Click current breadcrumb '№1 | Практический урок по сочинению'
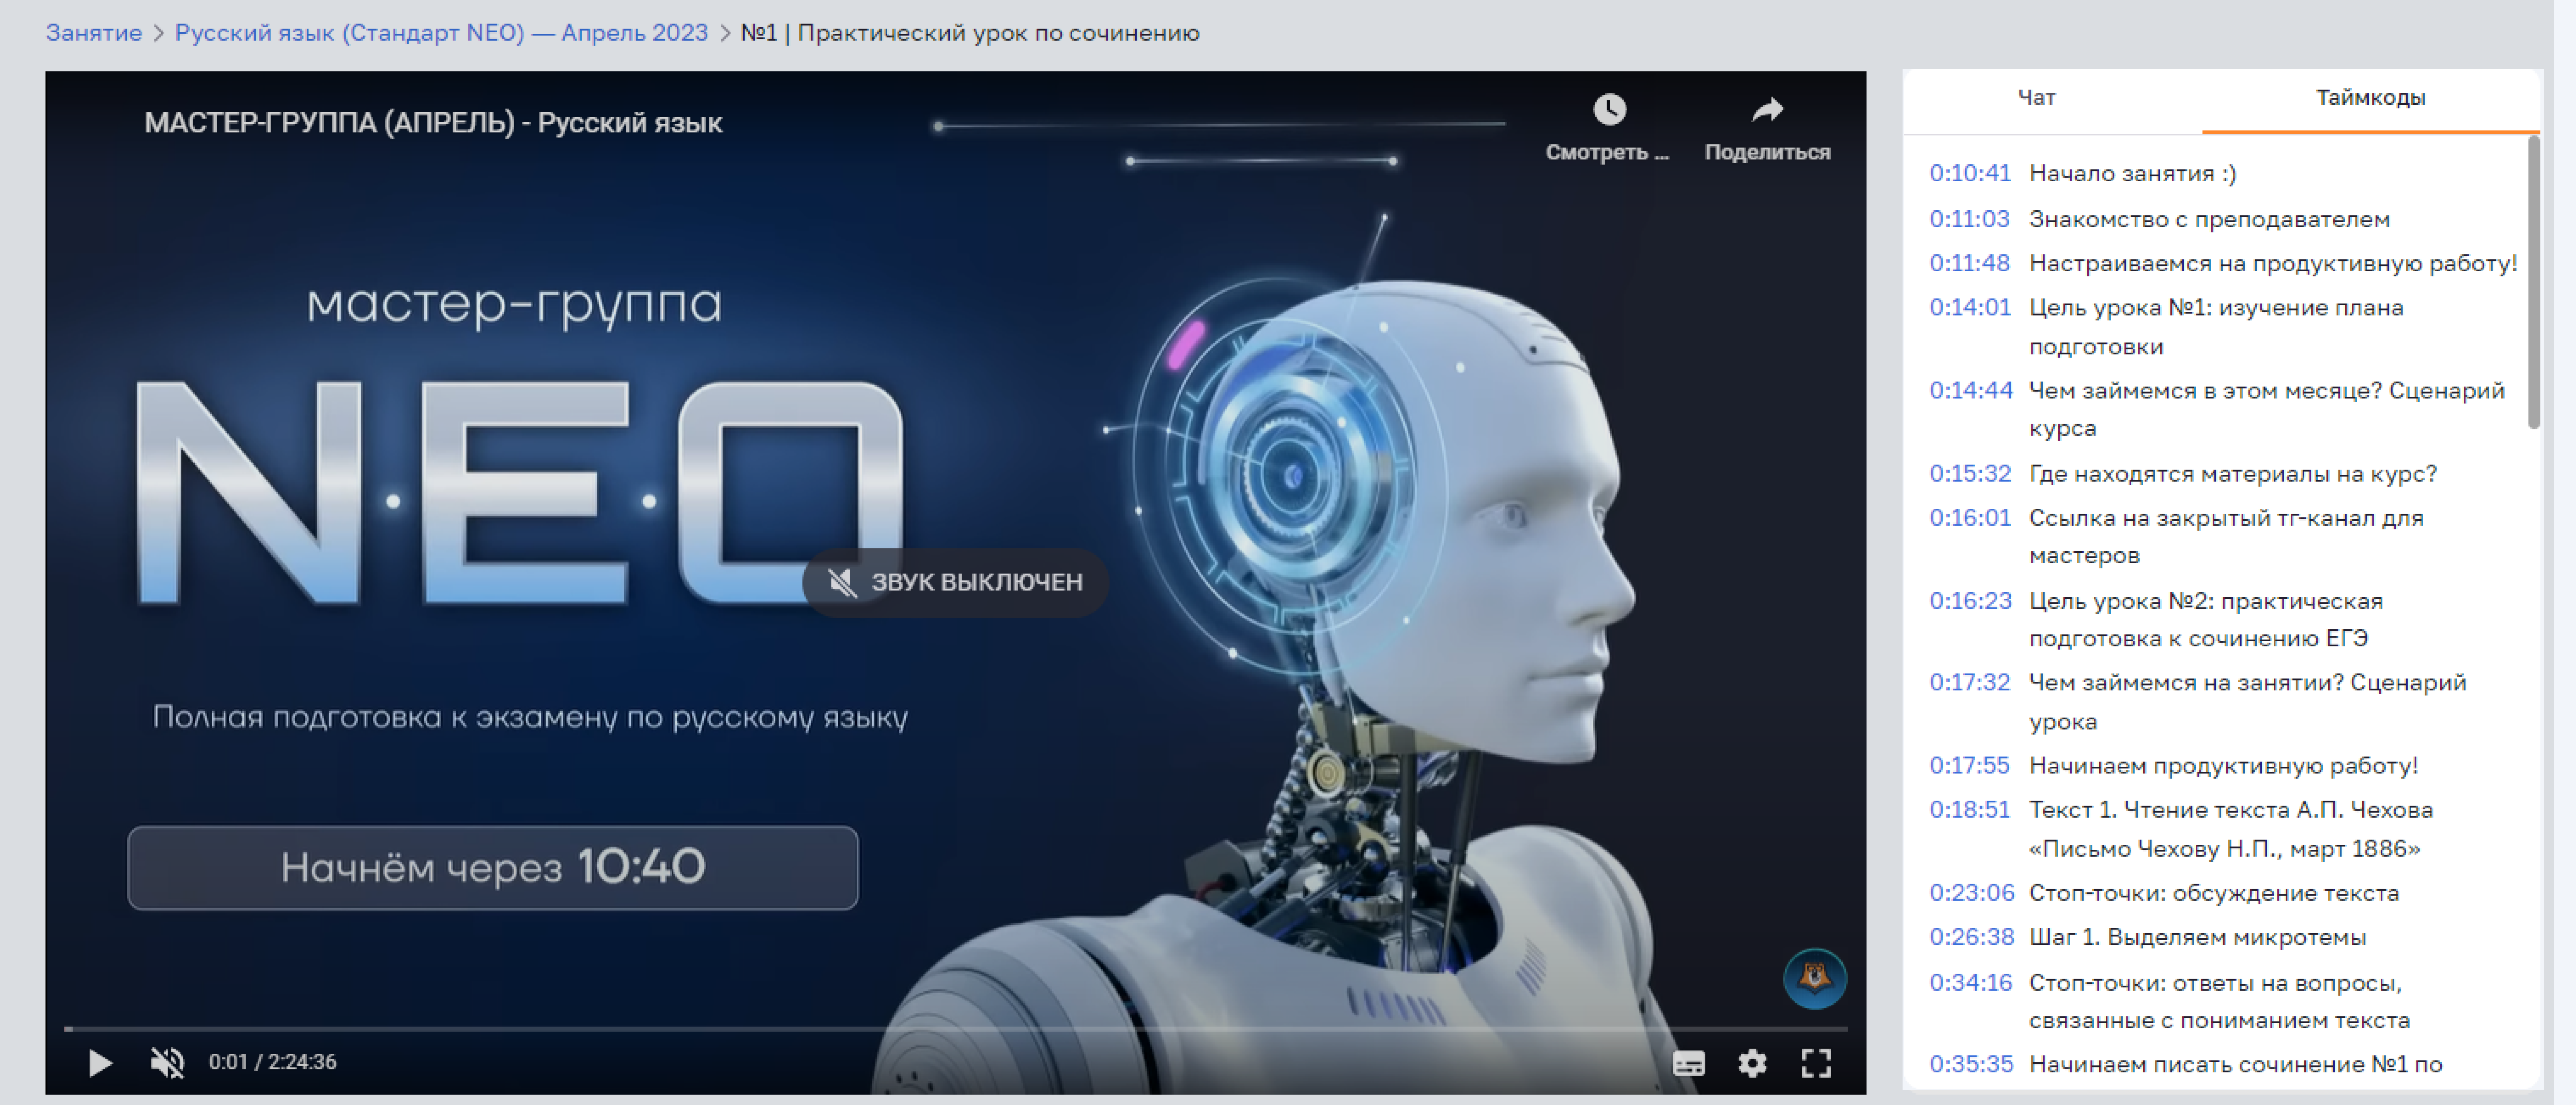Screen dimensions: 2576x1105 coord(969,33)
